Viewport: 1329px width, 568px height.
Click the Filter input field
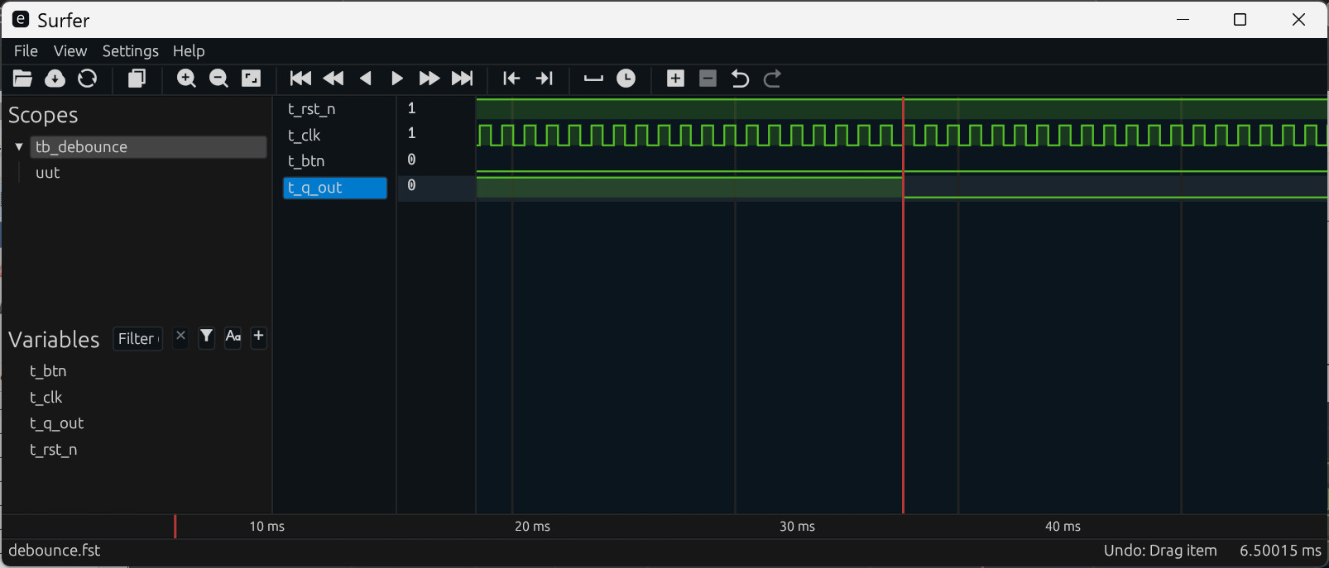pos(137,339)
